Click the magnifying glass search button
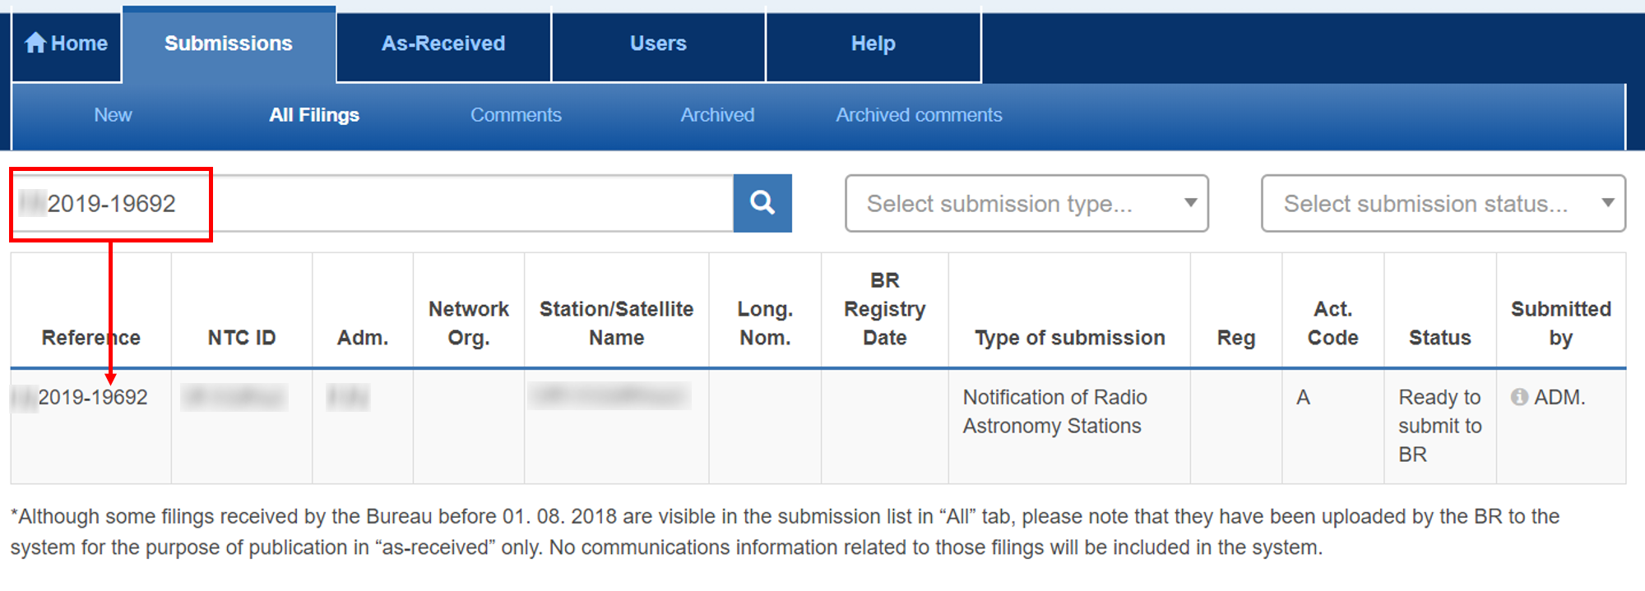The image size is (1645, 591). click(x=762, y=203)
